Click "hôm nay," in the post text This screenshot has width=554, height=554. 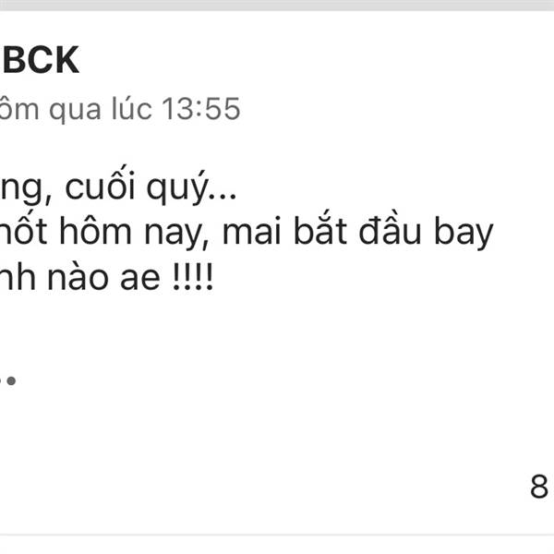click(134, 232)
